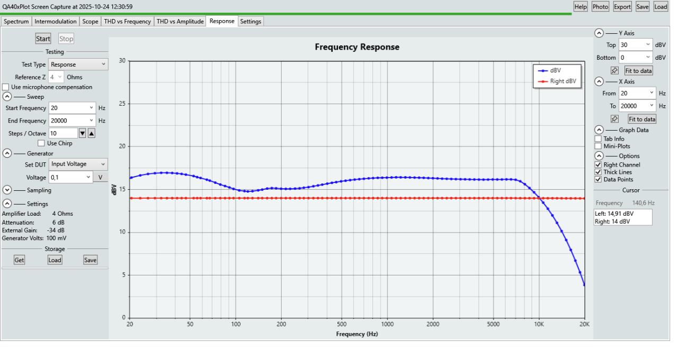The image size is (678, 360).
Task: Collapse the Generator section chevron
Action: pos(7,153)
